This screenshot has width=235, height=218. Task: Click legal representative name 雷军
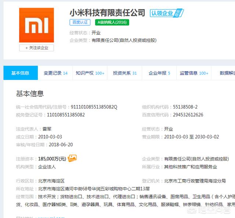pyautogui.click(x=47, y=129)
